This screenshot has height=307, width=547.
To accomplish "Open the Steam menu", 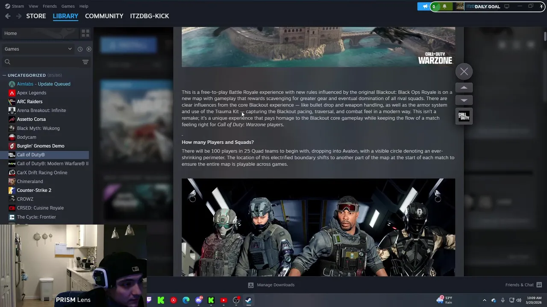I will pyautogui.click(x=18, y=6).
